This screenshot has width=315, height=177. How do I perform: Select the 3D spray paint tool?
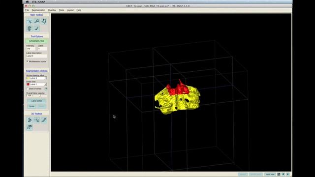point(30,127)
